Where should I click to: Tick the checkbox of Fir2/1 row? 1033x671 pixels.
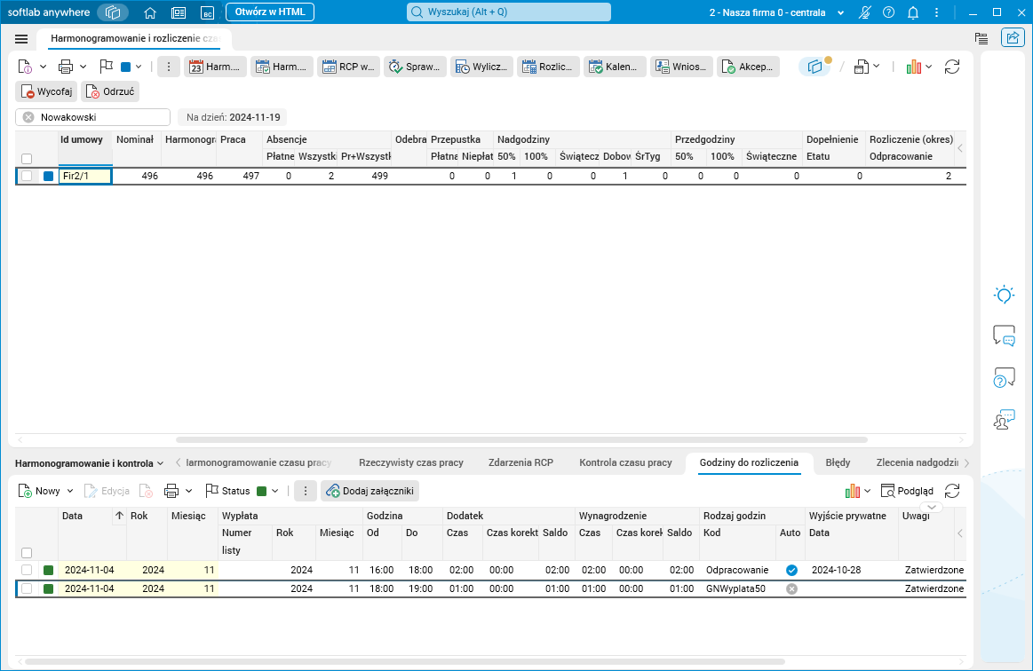click(x=27, y=176)
